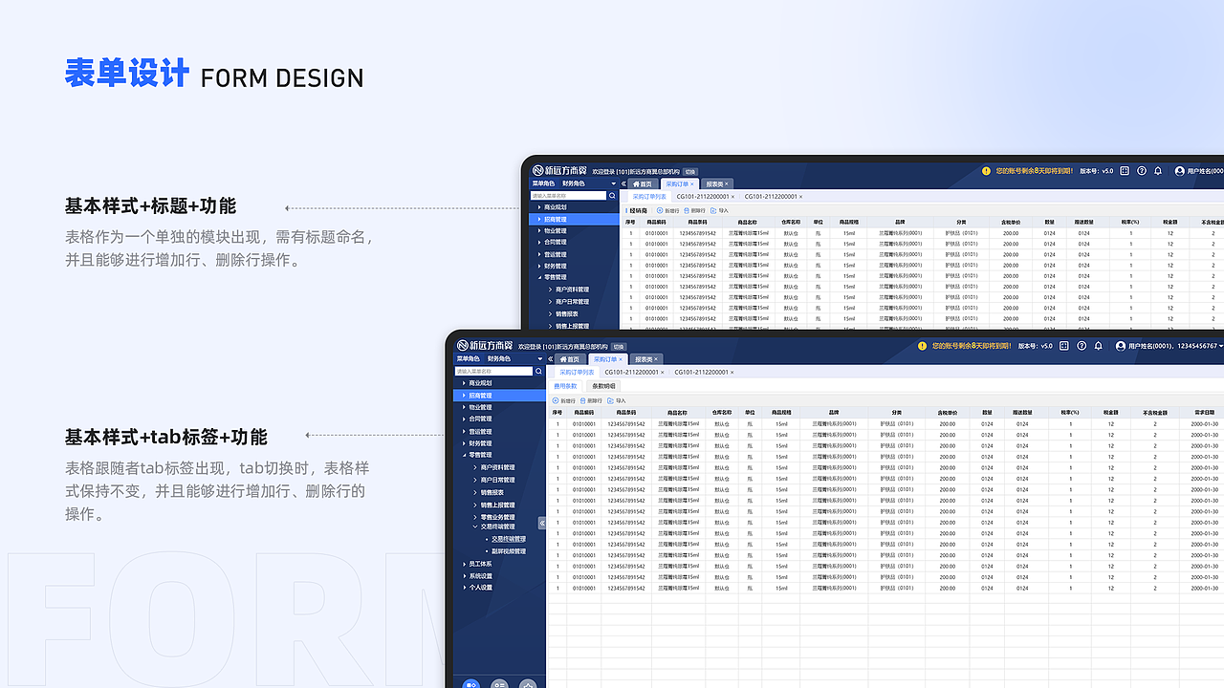Click the yellow warning icon in the lower window
1224x688 pixels.
[x=922, y=346]
